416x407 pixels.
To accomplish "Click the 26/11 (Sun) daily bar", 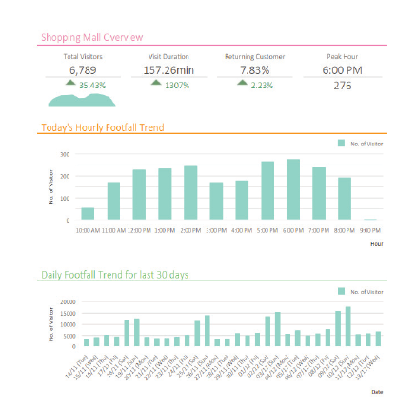I will (x=208, y=331).
